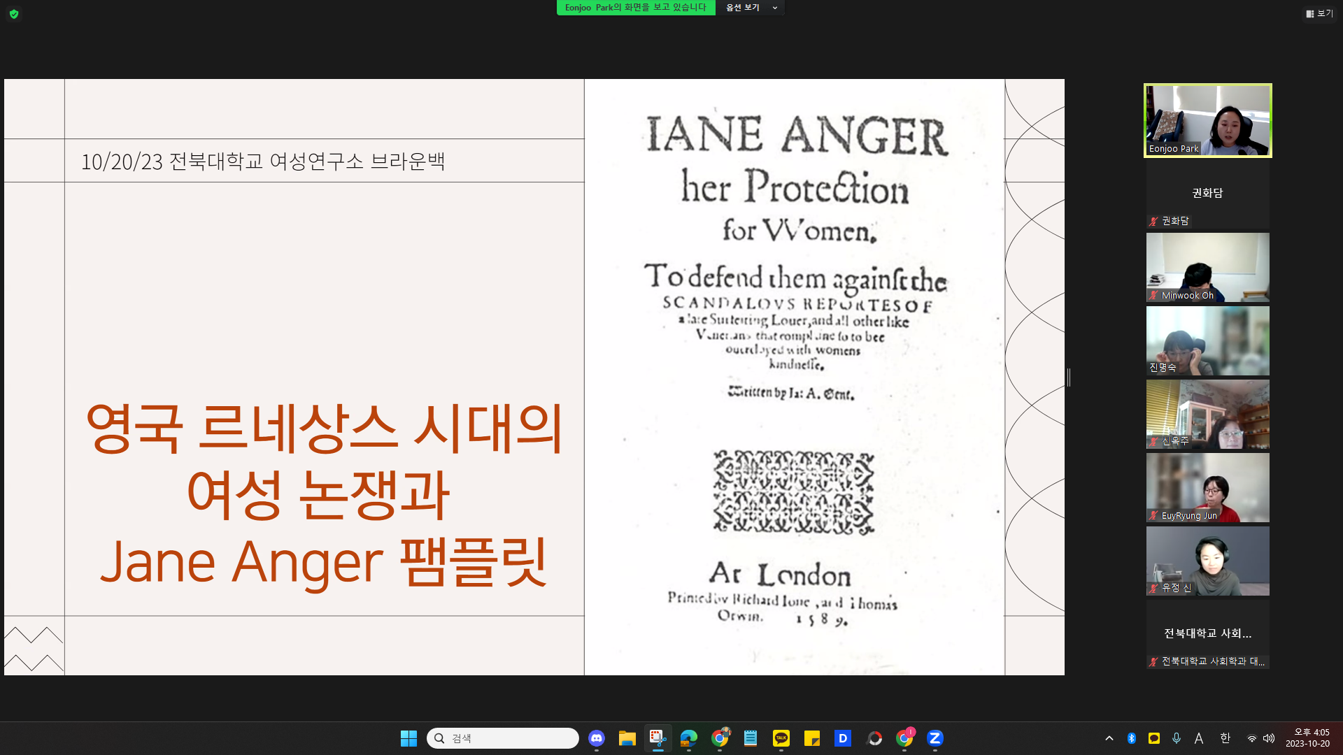The height and width of the screenshot is (755, 1343).
Task: Toggle the microphone icon in the system tray
Action: coord(1176,738)
